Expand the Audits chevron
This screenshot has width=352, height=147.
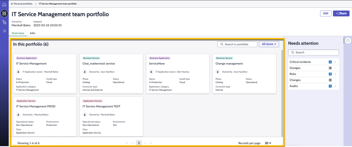(335, 86)
